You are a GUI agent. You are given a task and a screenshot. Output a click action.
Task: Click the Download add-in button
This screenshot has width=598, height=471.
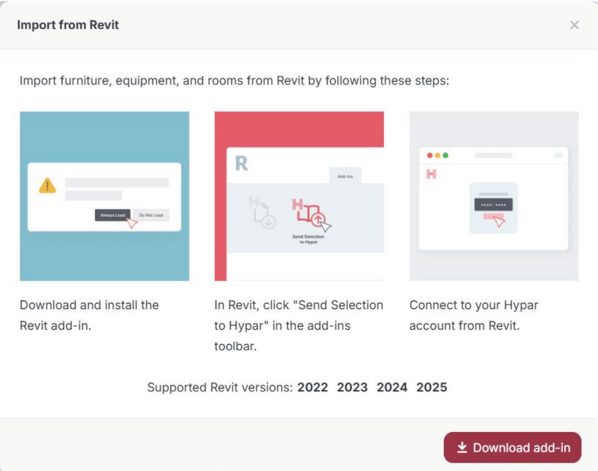click(512, 447)
